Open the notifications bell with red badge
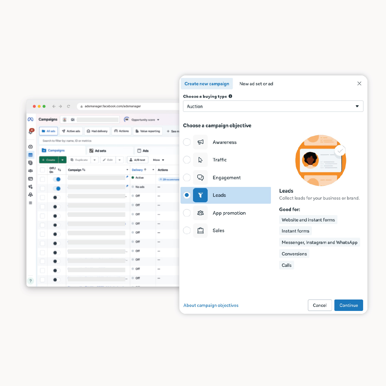Viewport: 386px width, 386px height. [31, 132]
